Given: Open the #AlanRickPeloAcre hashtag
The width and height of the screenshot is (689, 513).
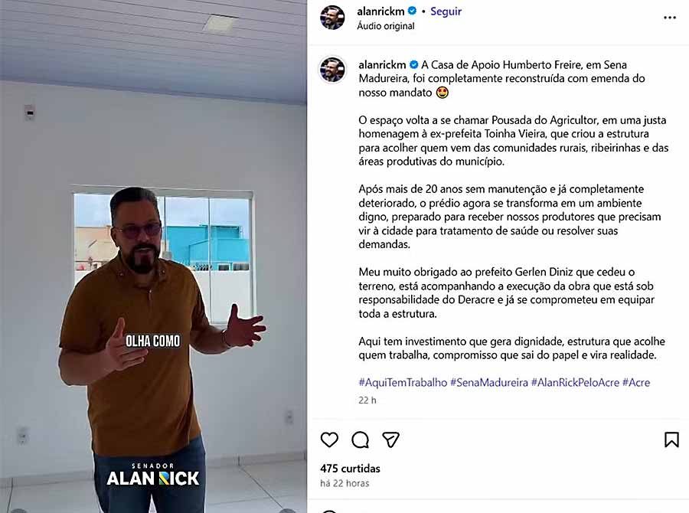Looking at the screenshot, I should point(575,382).
